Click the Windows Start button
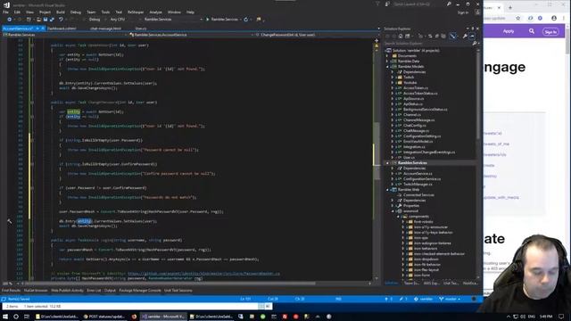 [5, 317]
